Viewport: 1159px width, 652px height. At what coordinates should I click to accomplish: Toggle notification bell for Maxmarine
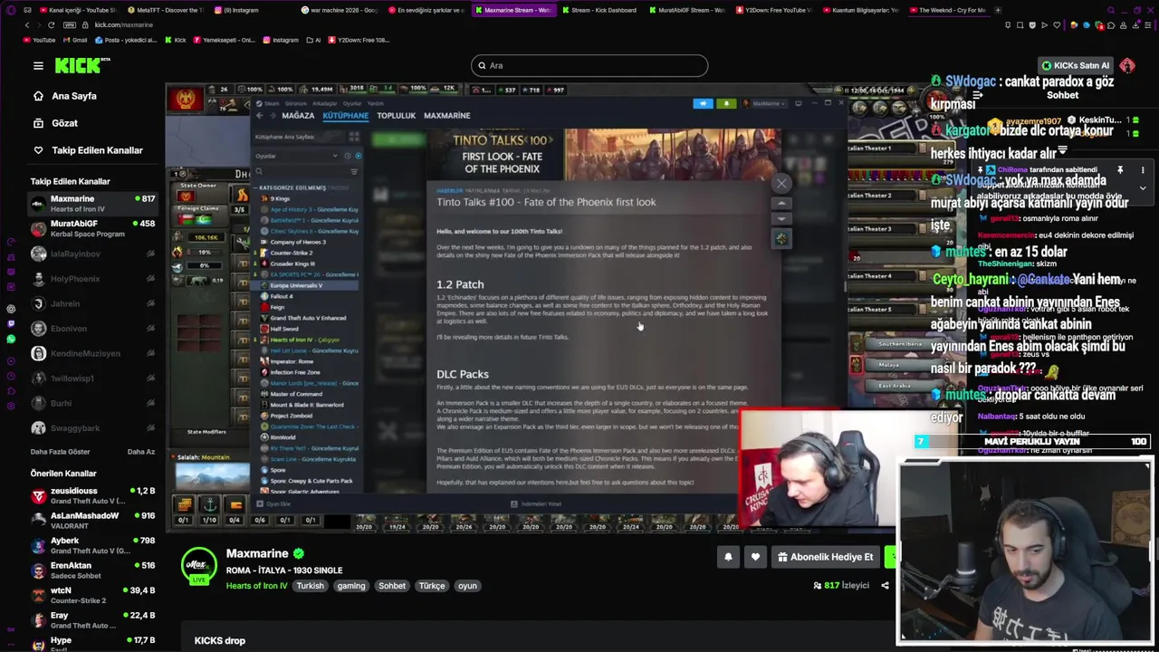tap(728, 557)
